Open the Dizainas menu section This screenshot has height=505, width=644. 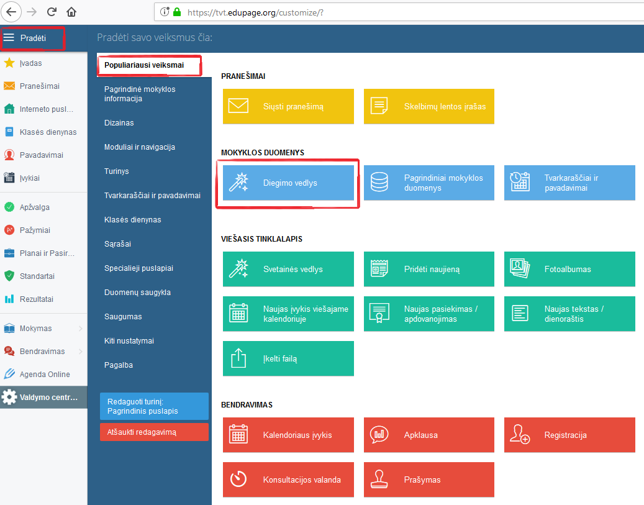point(119,123)
